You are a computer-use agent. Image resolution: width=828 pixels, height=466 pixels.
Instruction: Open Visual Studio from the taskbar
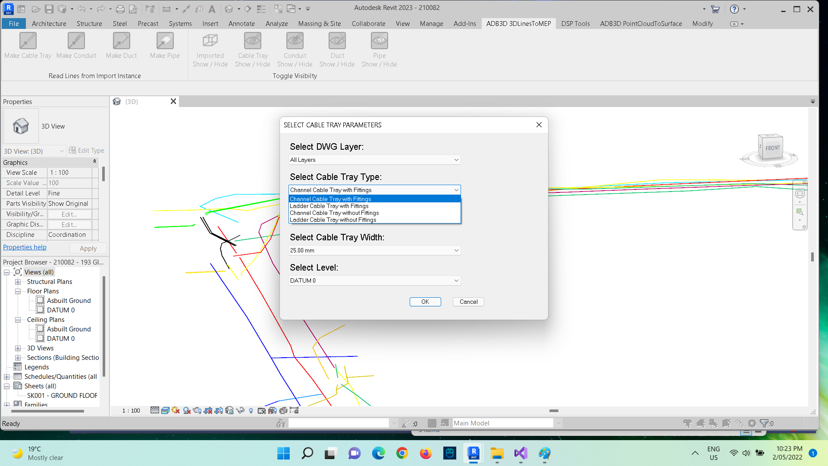[521, 453]
